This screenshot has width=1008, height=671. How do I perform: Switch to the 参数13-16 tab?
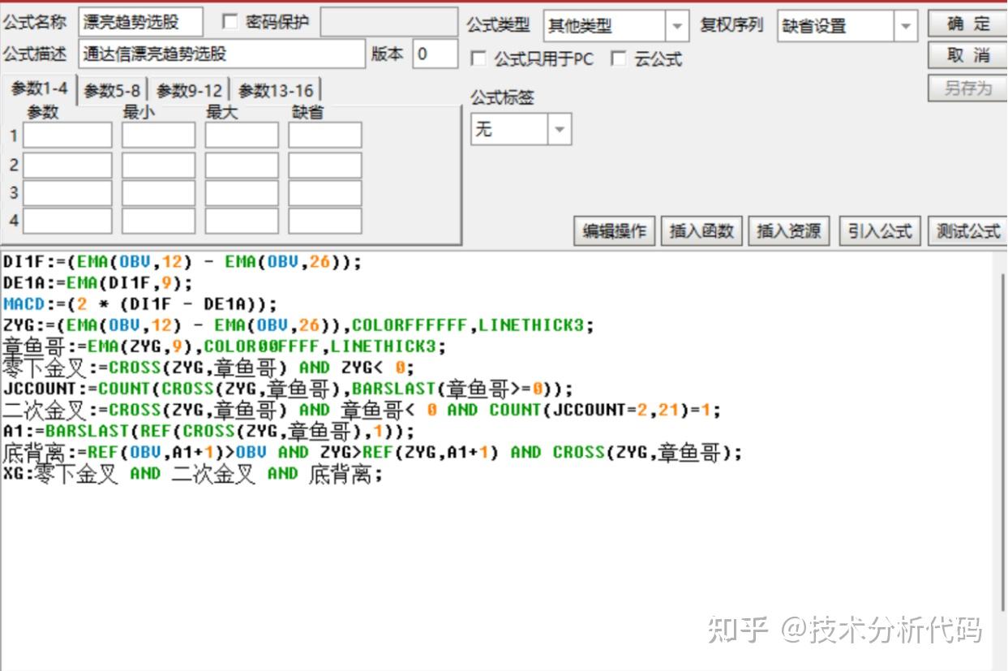(276, 91)
